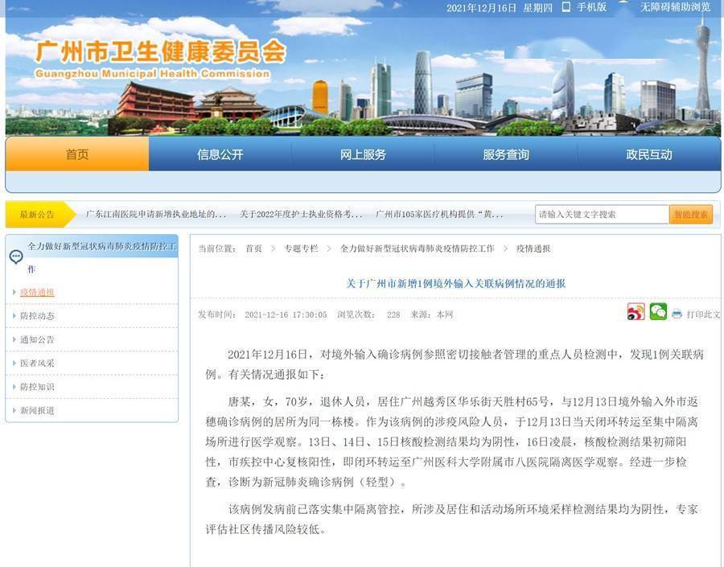
Task: Share article via WeChat icon
Action: [658, 312]
